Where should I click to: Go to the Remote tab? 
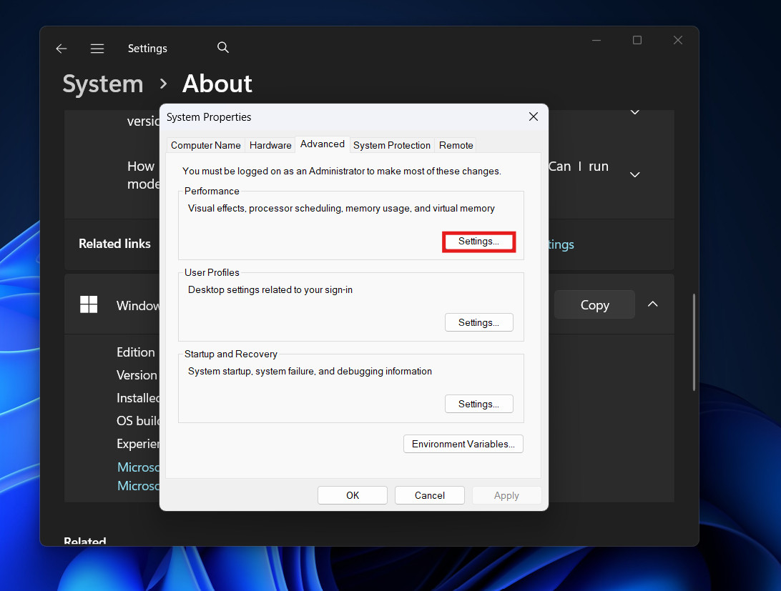pyautogui.click(x=456, y=145)
